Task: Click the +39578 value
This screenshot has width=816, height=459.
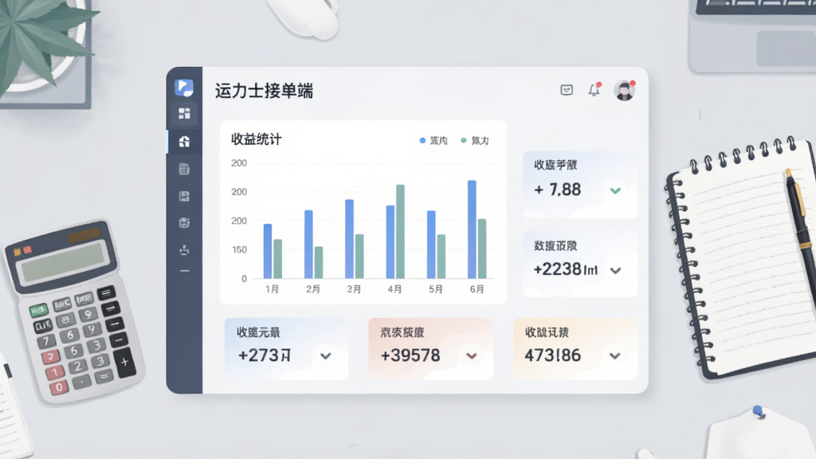Action: [x=410, y=356]
